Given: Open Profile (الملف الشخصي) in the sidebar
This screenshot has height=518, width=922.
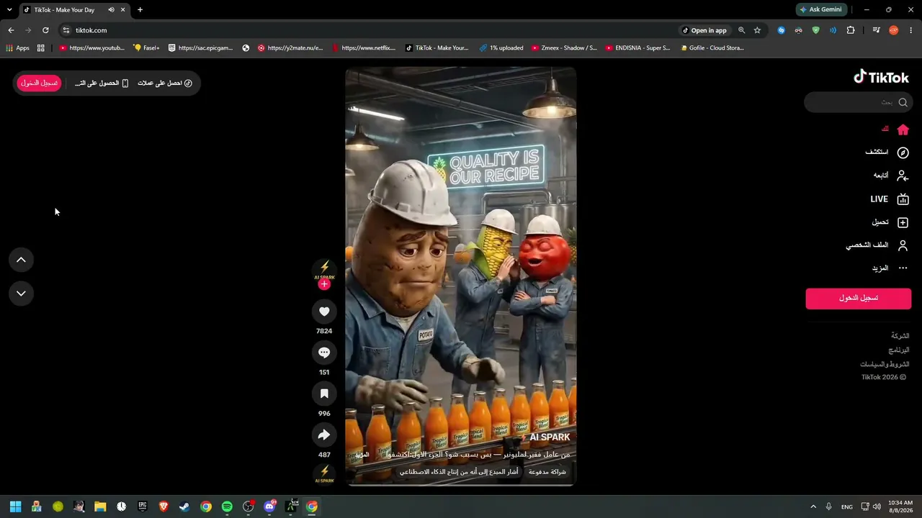Looking at the screenshot, I should point(877,245).
